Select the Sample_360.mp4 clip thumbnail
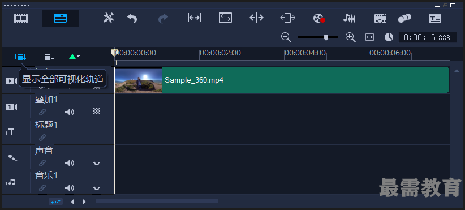465x210 pixels. pos(139,80)
